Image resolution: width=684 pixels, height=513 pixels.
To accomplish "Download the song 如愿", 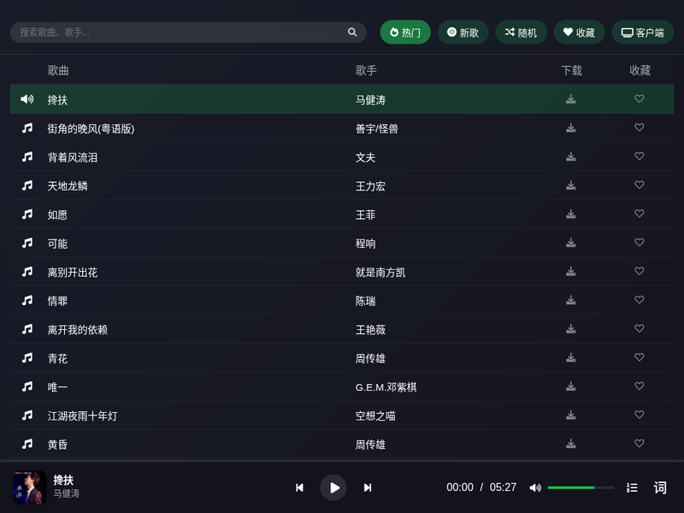I will (570, 214).
